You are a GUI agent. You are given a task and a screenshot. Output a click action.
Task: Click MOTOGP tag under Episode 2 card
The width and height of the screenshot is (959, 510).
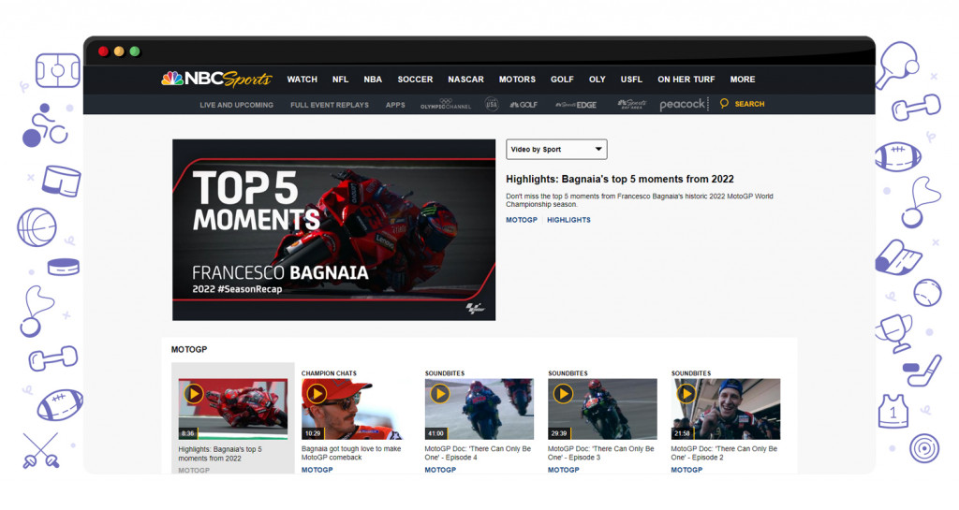[x=686, y=470]
